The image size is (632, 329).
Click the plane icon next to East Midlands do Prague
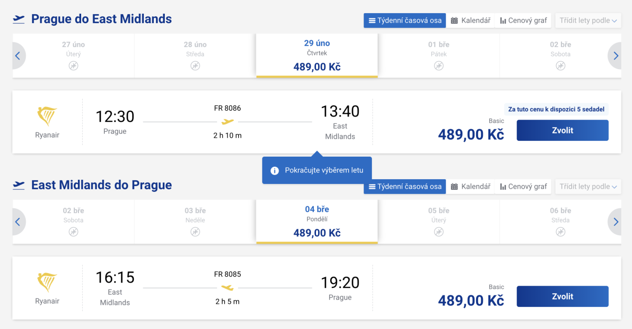coord(19,185)
